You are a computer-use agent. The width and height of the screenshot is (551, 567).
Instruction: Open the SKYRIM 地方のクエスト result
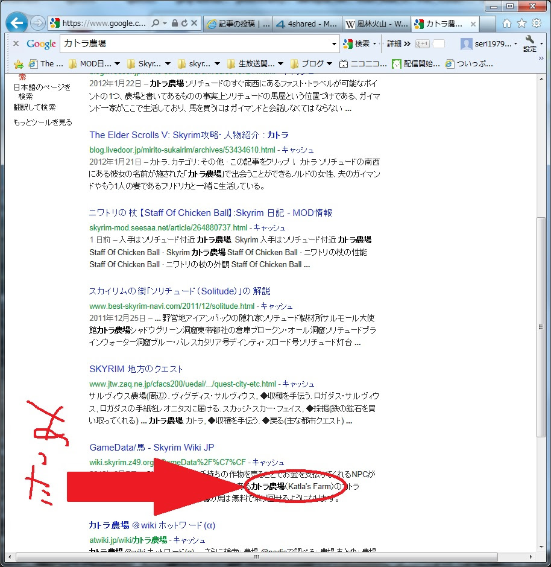pyautogui.click(x=136, y=369)
